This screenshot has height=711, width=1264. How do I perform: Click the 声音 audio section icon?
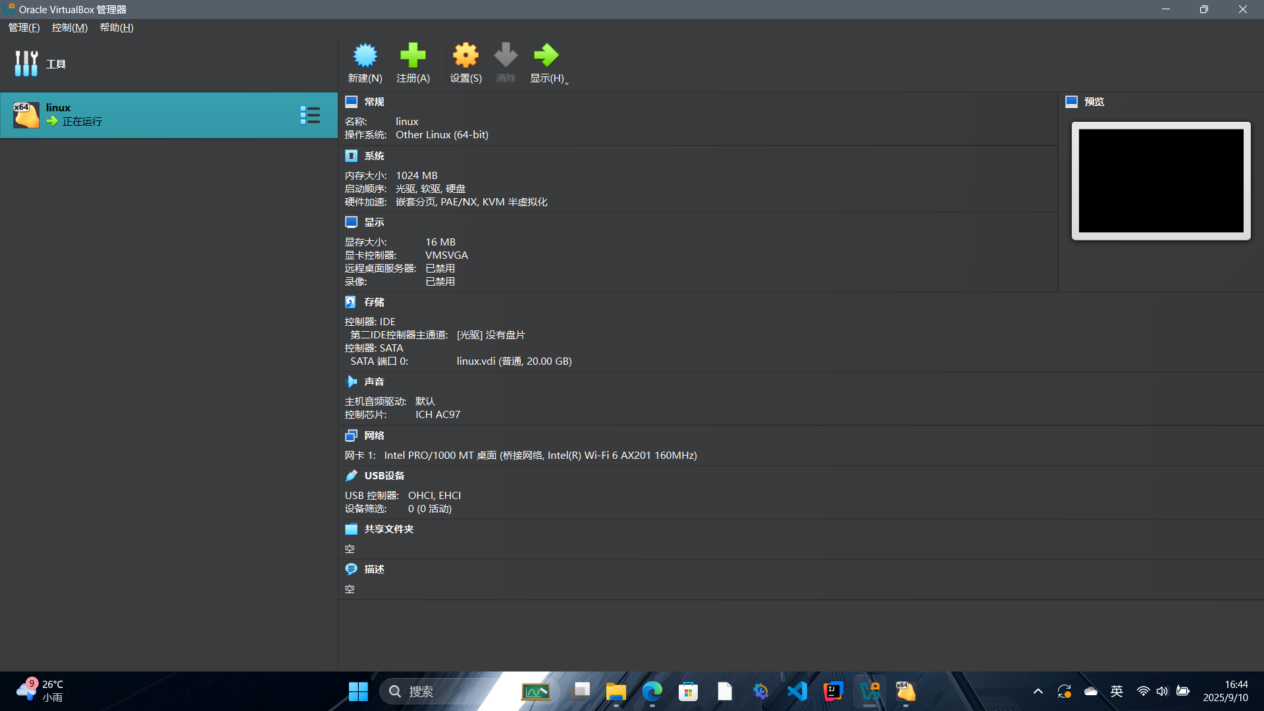pos(351,382)
